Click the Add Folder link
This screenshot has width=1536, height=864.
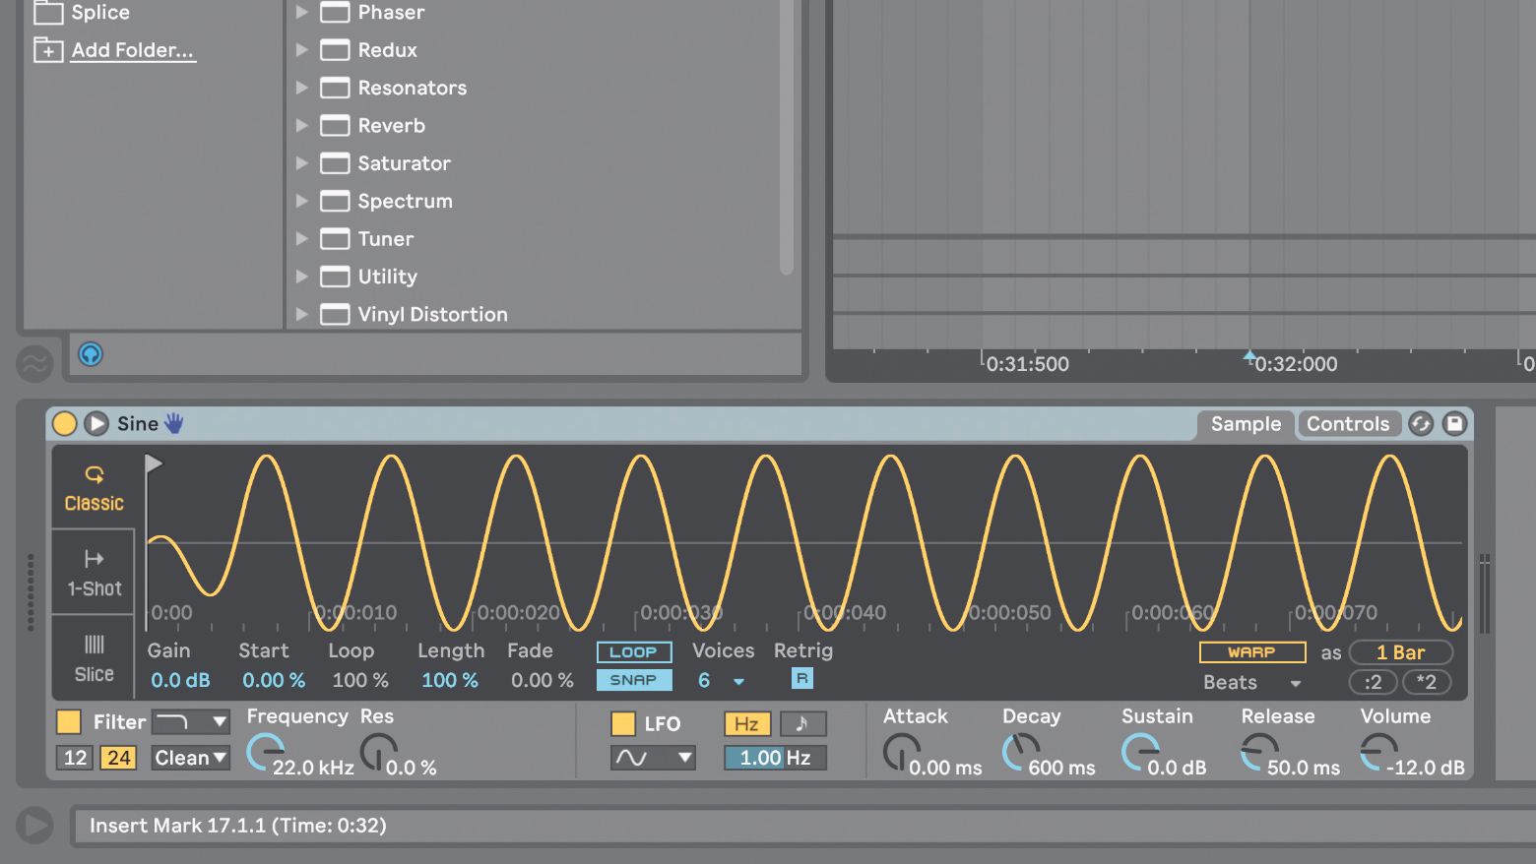132,49
